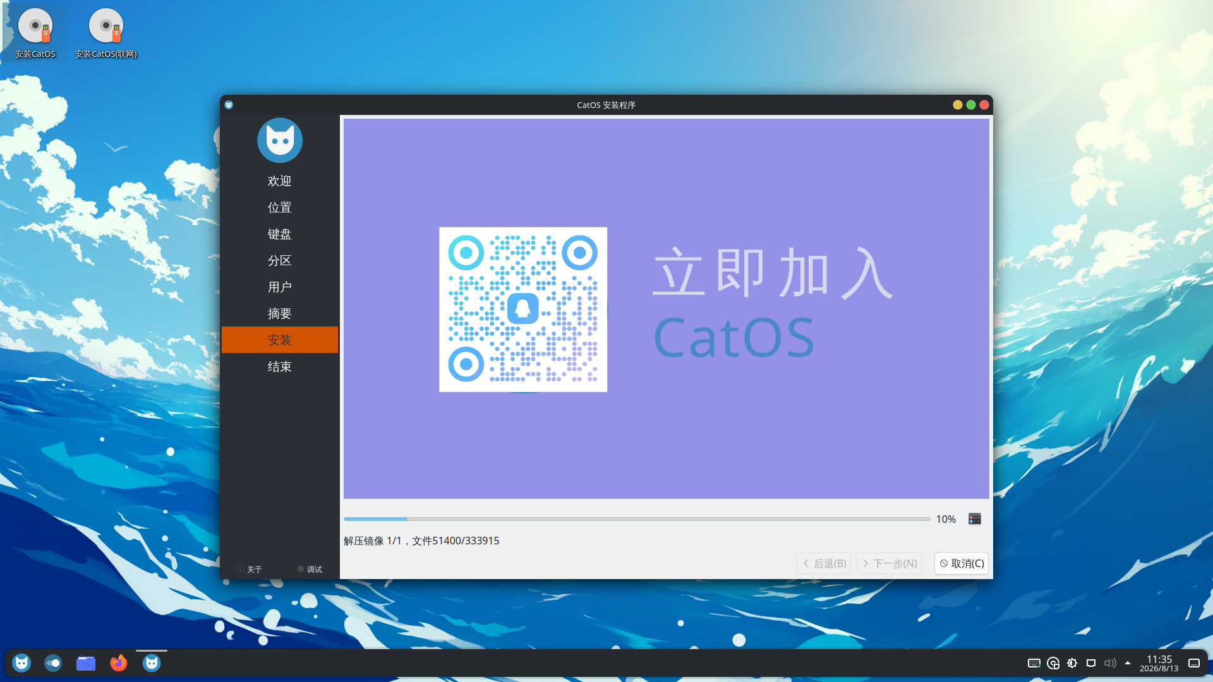Open the keyboard tray icon

(x=1034, y=663)
